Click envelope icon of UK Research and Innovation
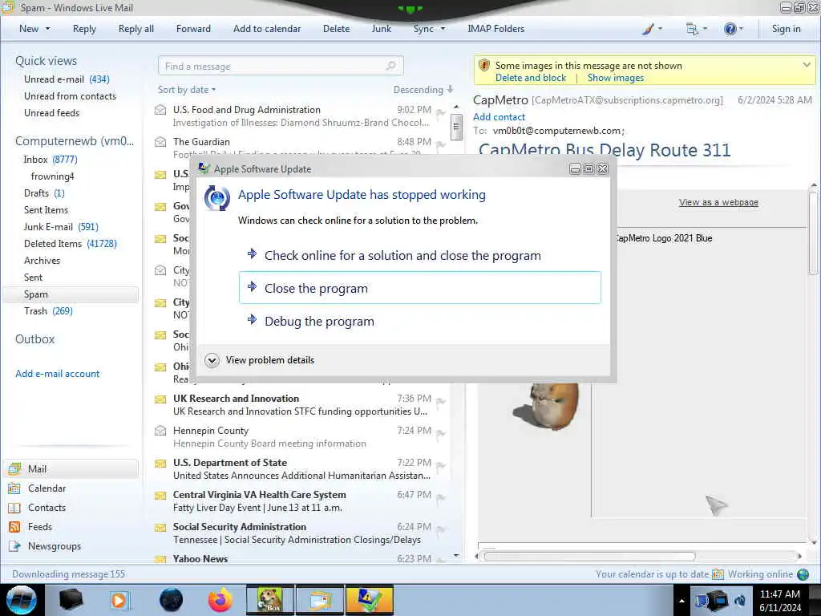 coord(160,399)
